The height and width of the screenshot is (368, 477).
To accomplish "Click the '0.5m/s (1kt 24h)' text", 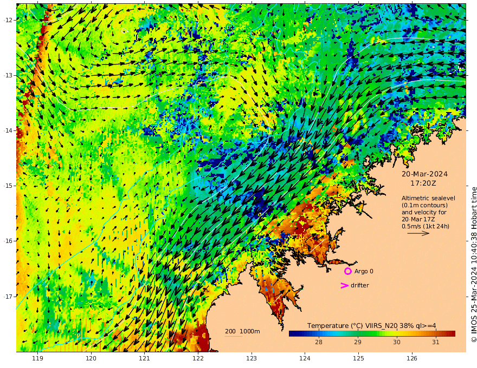I will point(426,226).
